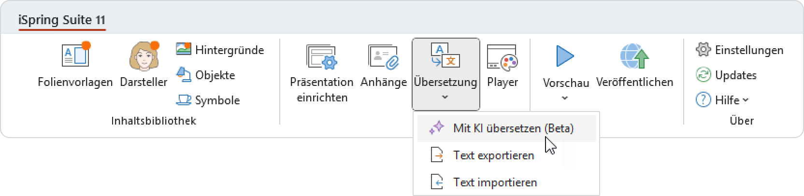Start the Vorschau preview play icon

565,56
